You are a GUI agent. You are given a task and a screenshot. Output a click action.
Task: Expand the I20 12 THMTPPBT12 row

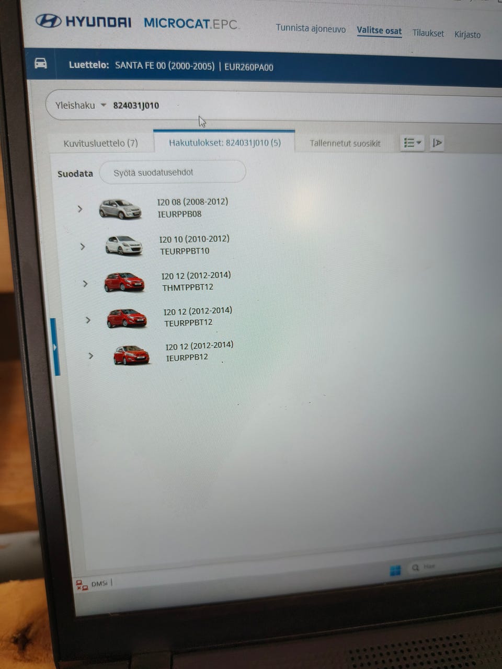point(85,284)
